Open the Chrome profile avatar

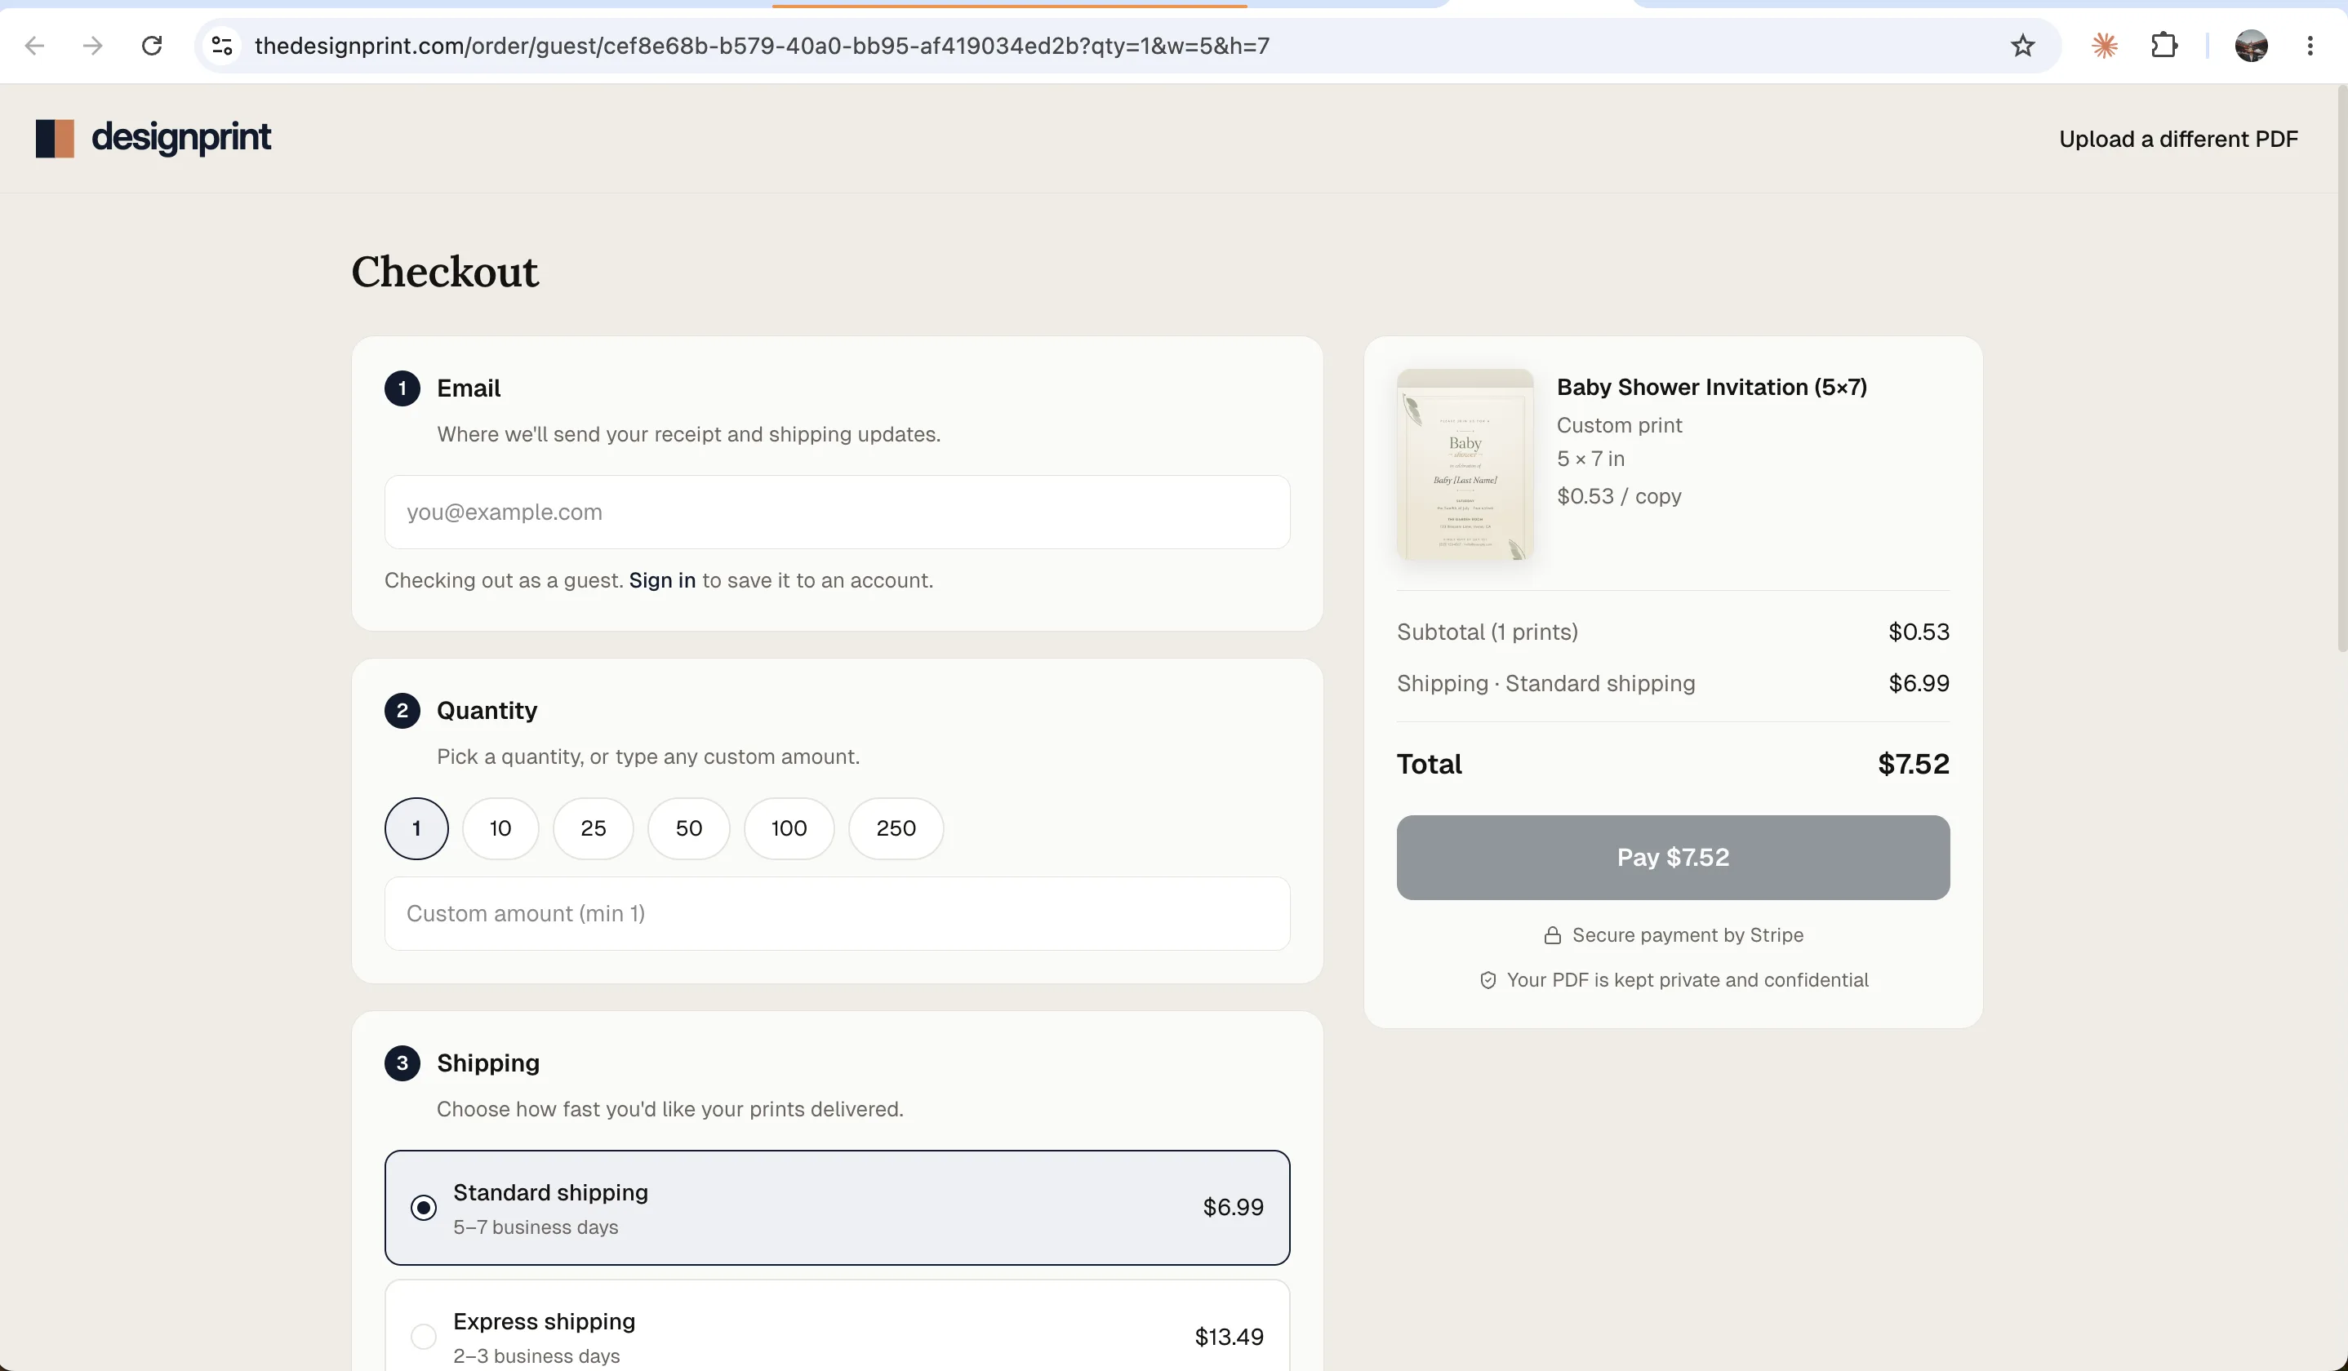(x=2251, y=46)
